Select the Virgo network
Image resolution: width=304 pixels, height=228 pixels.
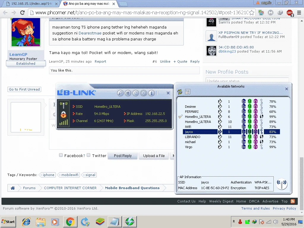pos(231,147)
